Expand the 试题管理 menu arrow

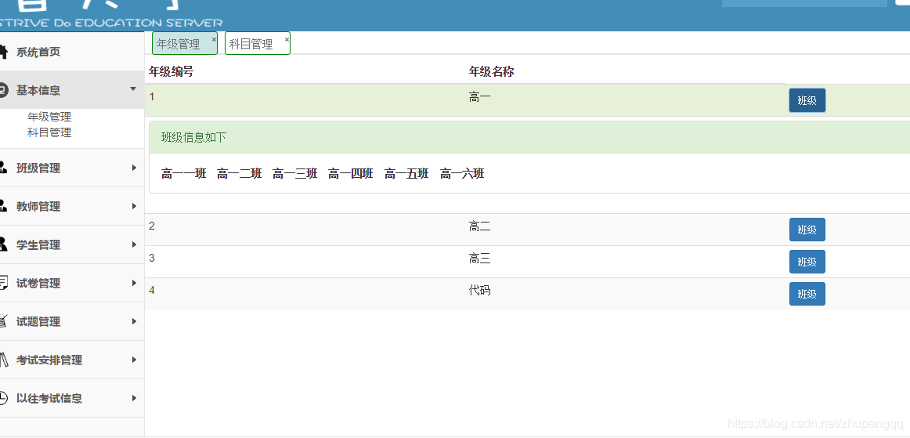pos(134,321)
